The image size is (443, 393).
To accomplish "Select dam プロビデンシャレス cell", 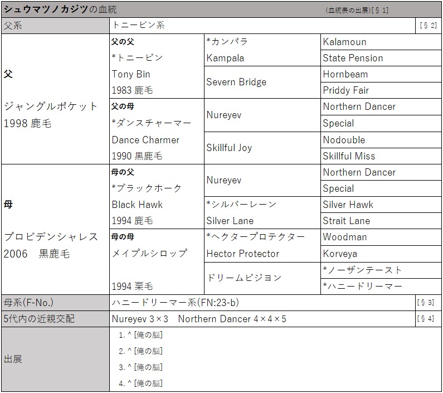I will click(x=51, y=237).
